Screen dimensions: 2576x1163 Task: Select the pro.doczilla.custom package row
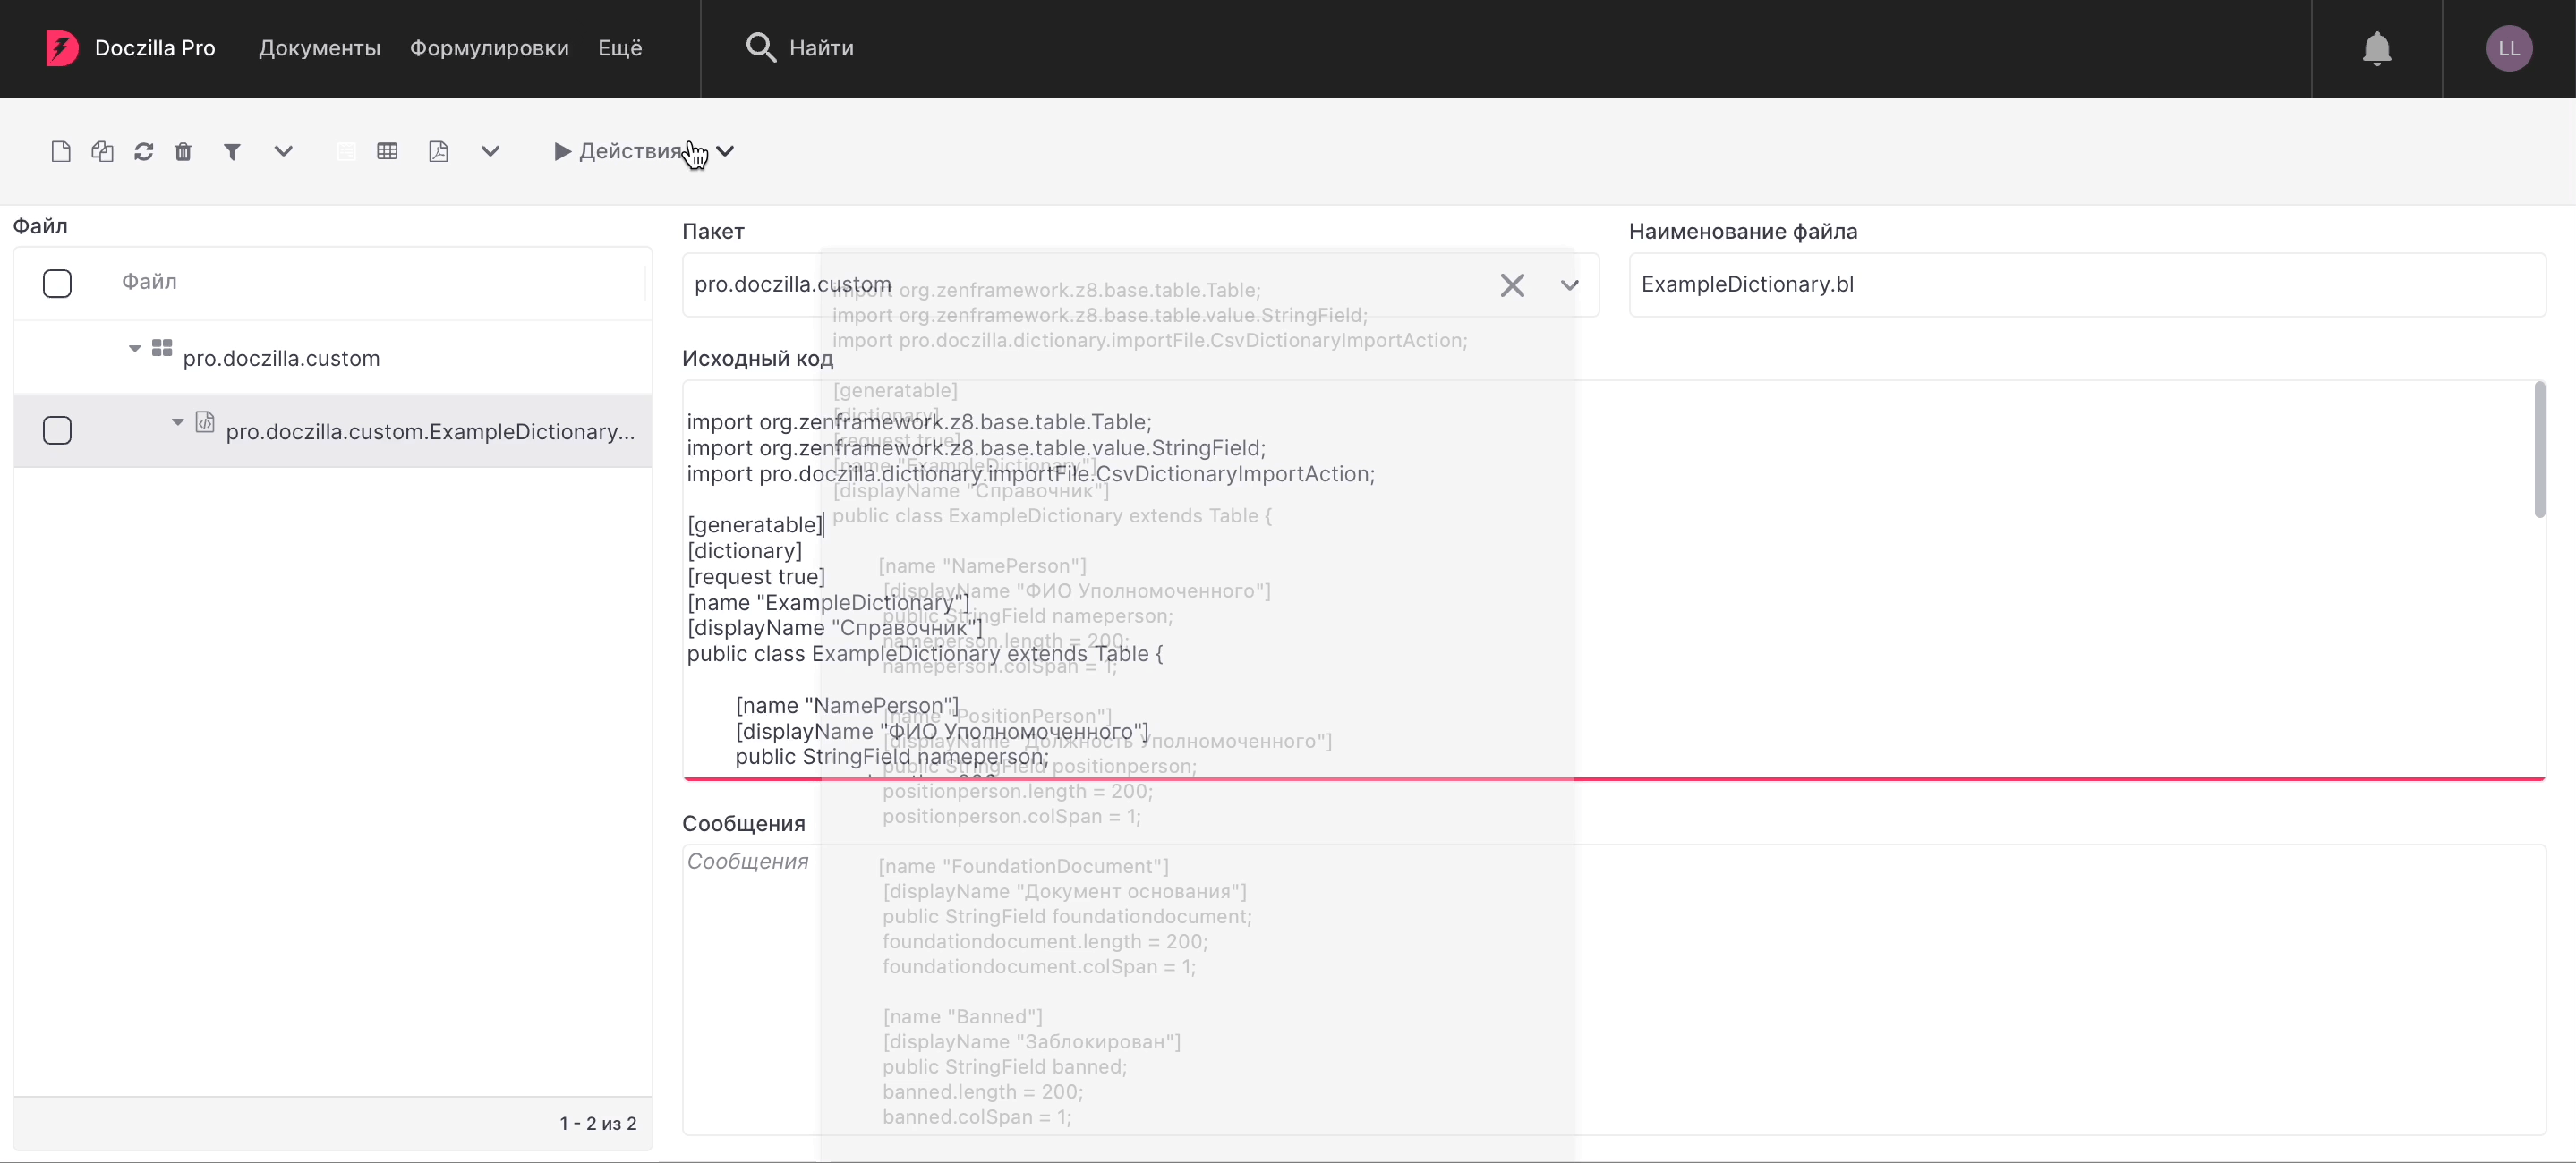coord(333,358)
